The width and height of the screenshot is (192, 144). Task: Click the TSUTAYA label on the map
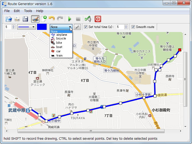coord(78,118)
